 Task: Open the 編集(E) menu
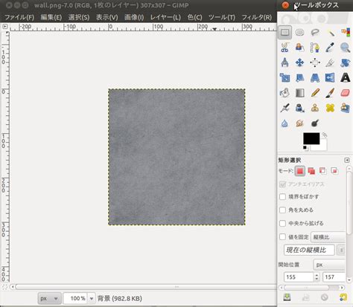tap(51, 17)
